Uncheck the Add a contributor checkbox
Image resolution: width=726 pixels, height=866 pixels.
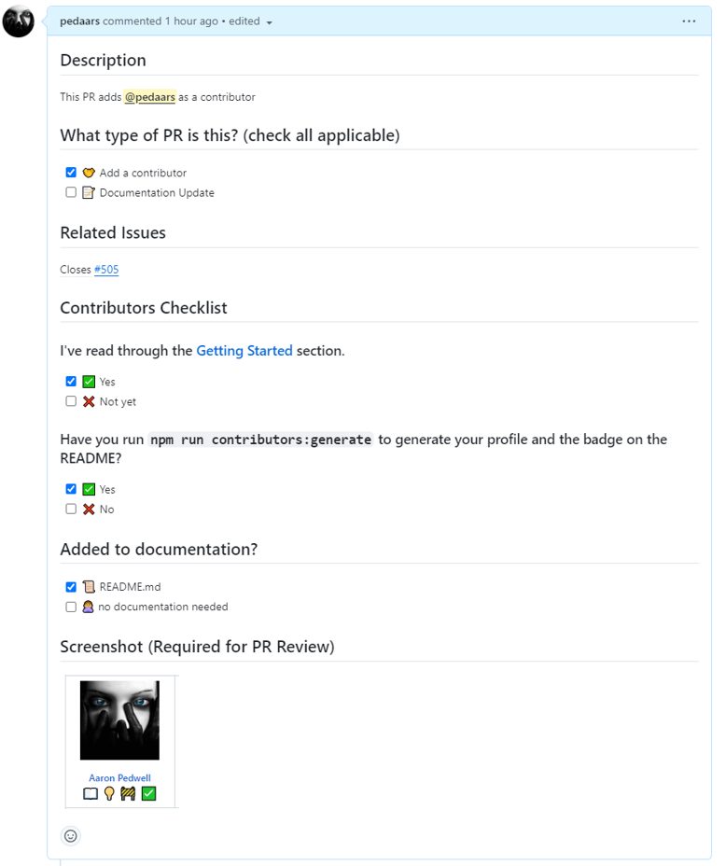point(71,172)
